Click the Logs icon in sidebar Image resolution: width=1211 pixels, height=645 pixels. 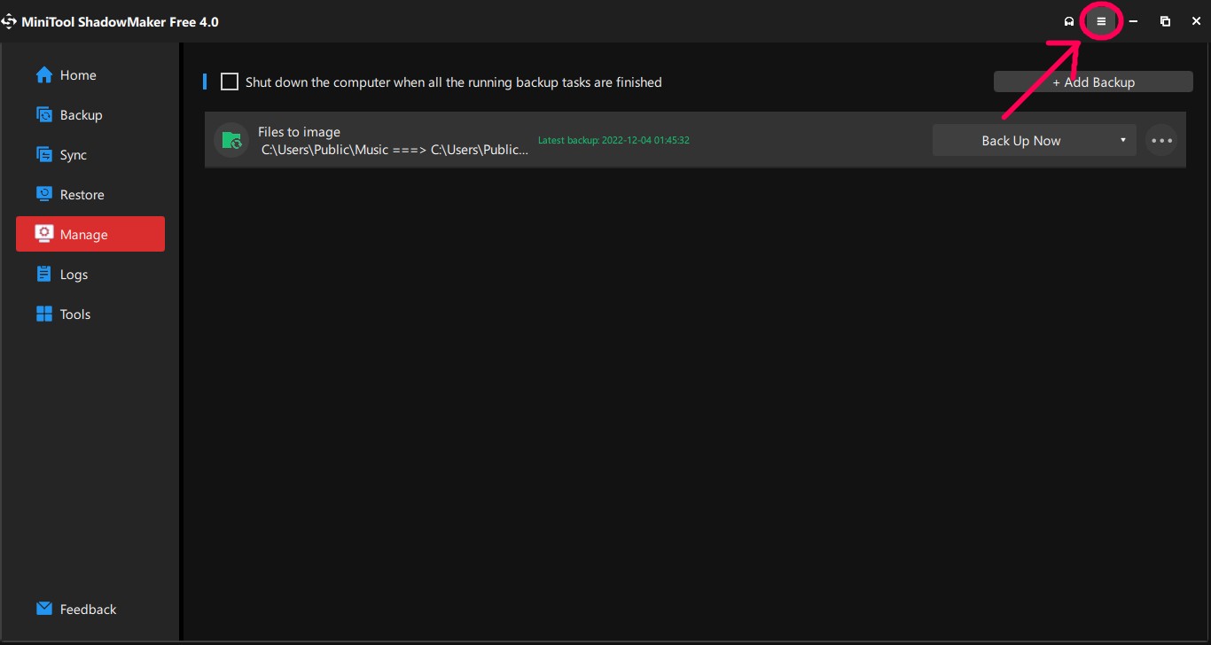(43, 275)
